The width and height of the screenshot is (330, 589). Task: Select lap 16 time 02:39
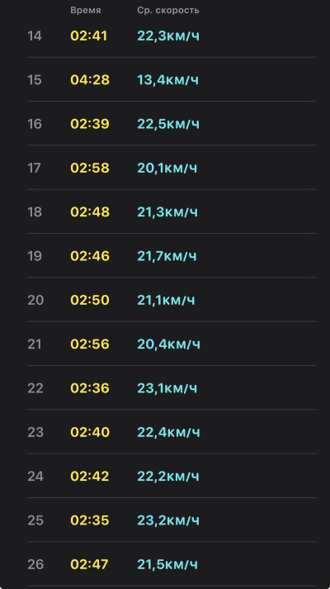90,124
